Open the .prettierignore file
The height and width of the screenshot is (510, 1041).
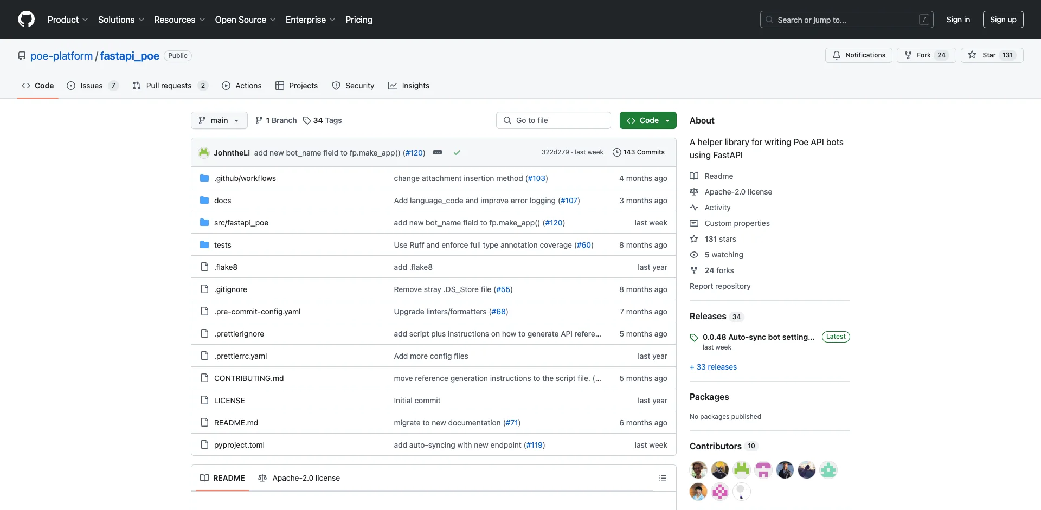239,334
